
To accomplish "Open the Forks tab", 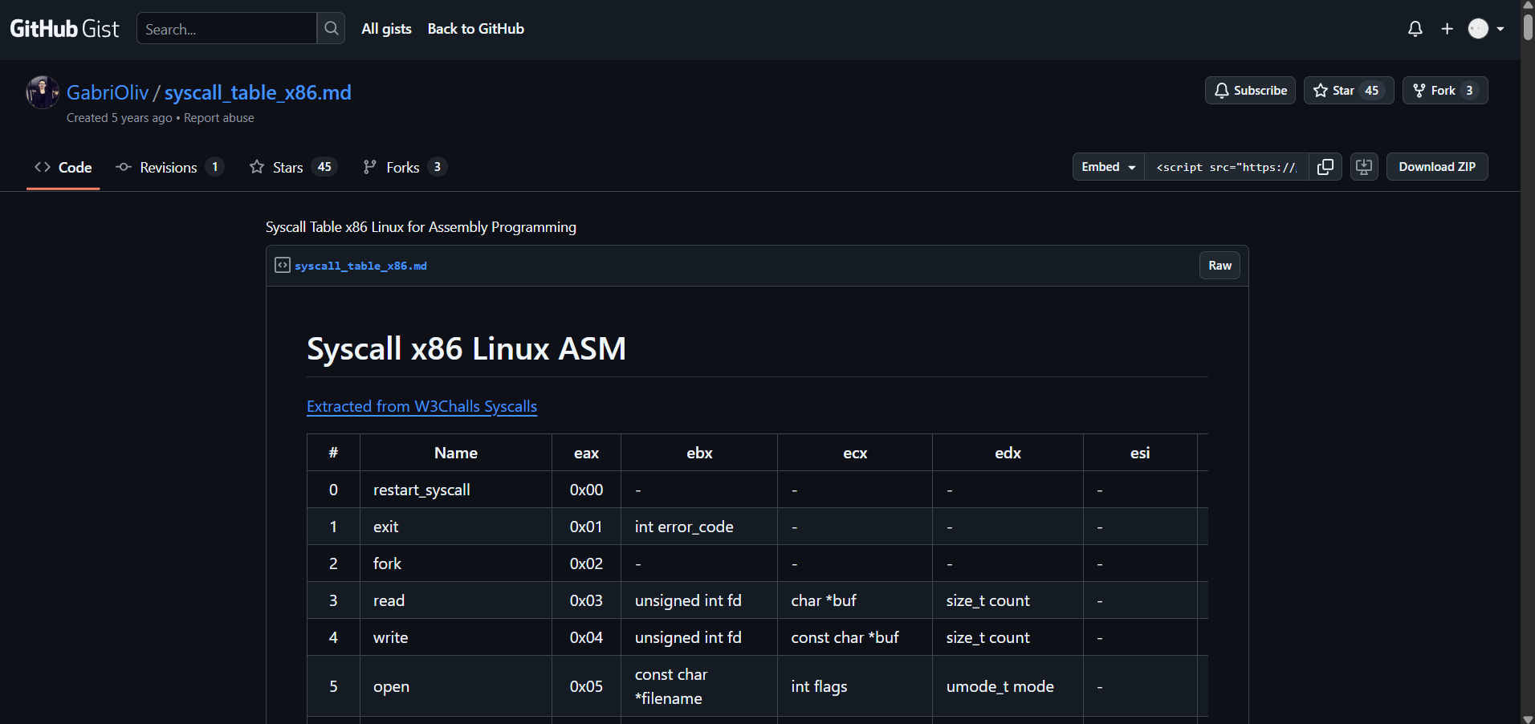I will coord(402,167).
